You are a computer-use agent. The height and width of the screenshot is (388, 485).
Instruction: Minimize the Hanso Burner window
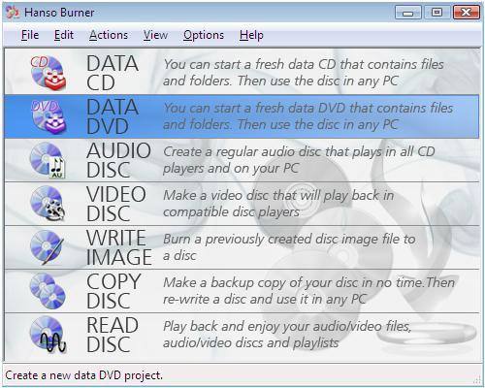click(x=408, y=13)
